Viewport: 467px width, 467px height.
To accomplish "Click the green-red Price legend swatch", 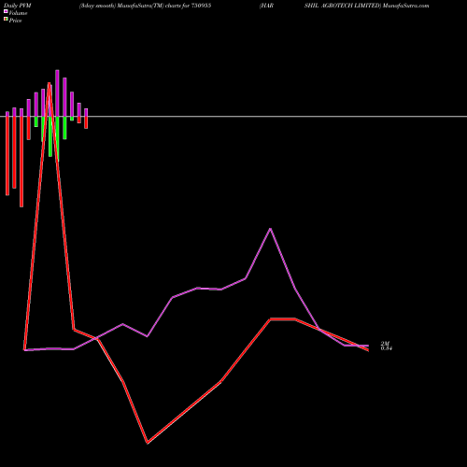I will tap(6, 20).
